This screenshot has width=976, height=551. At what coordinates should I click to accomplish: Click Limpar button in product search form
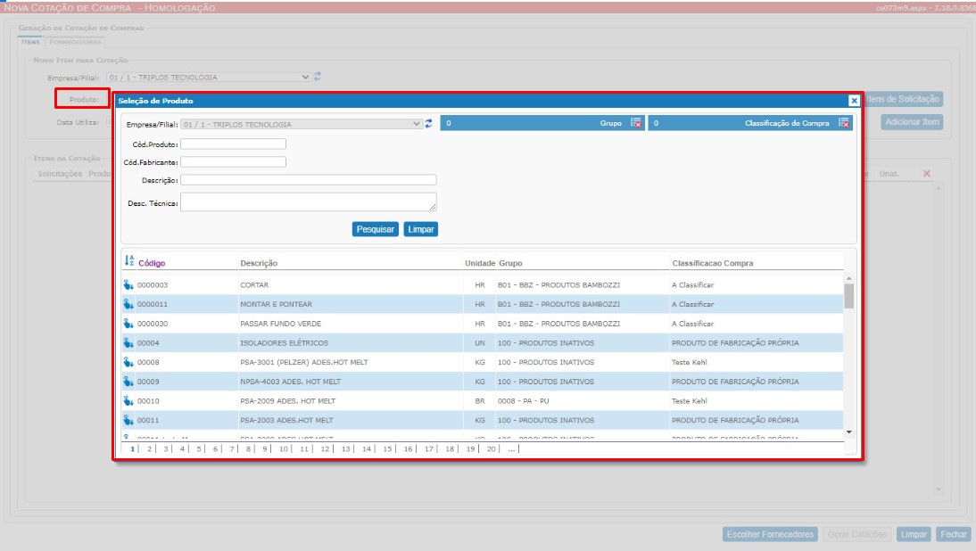tap(421, 229)
